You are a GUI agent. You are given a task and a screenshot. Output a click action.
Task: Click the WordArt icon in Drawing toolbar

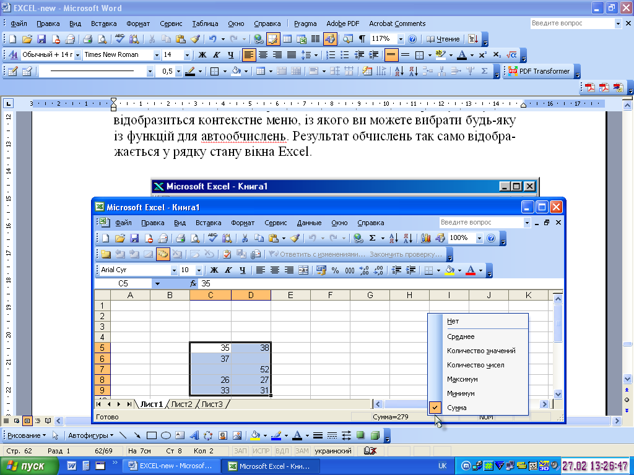(x=194, y=435)
